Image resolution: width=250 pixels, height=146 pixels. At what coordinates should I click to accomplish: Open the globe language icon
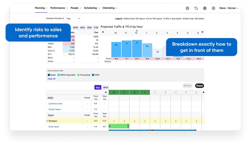(x=205, y=8)
